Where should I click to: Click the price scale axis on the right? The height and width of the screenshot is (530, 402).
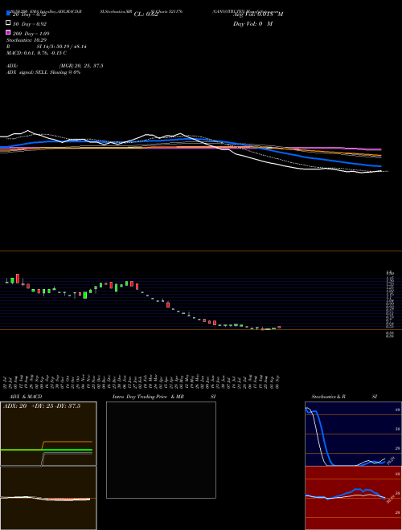tap(390, 304)
